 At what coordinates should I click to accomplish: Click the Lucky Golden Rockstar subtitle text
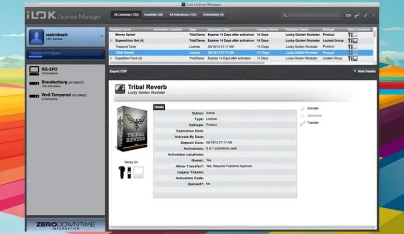(146, 92)
